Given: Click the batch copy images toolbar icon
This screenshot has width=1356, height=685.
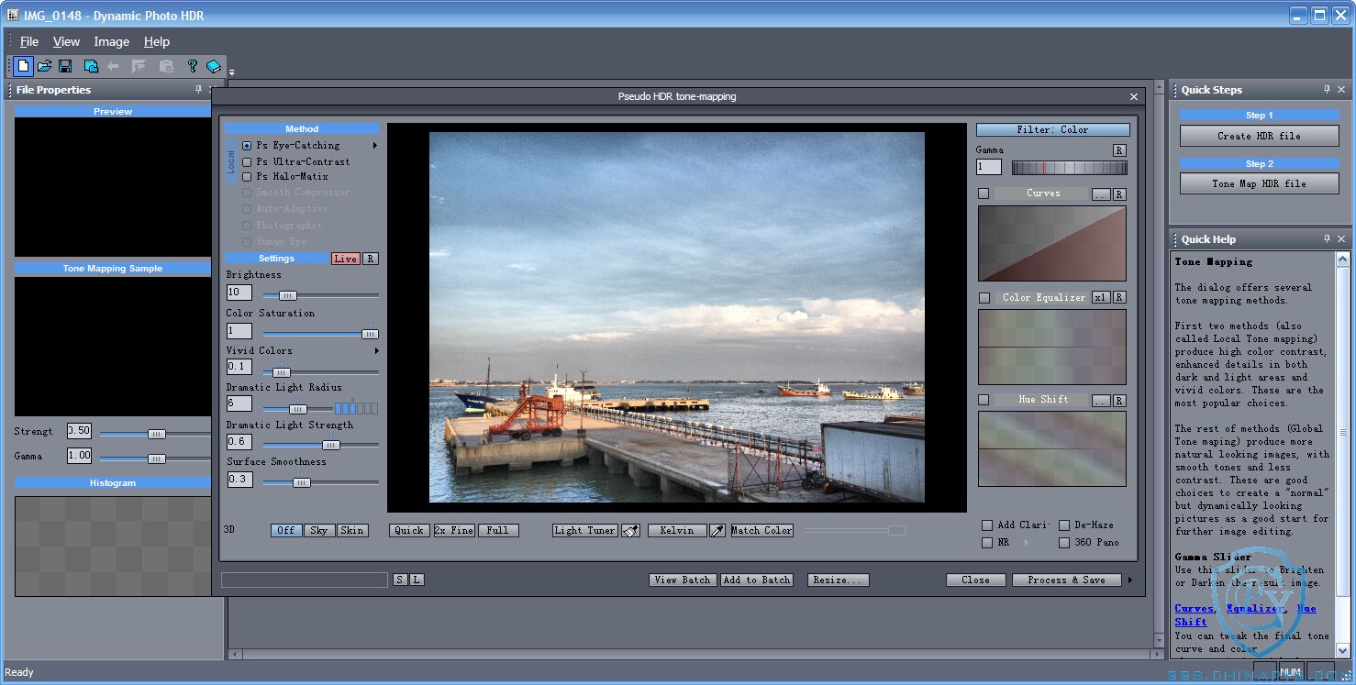Looking at the screenshot, I should pos(91,66).
